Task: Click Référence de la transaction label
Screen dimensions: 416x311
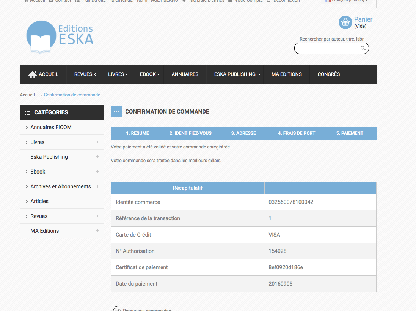Action: click(148, 218)
